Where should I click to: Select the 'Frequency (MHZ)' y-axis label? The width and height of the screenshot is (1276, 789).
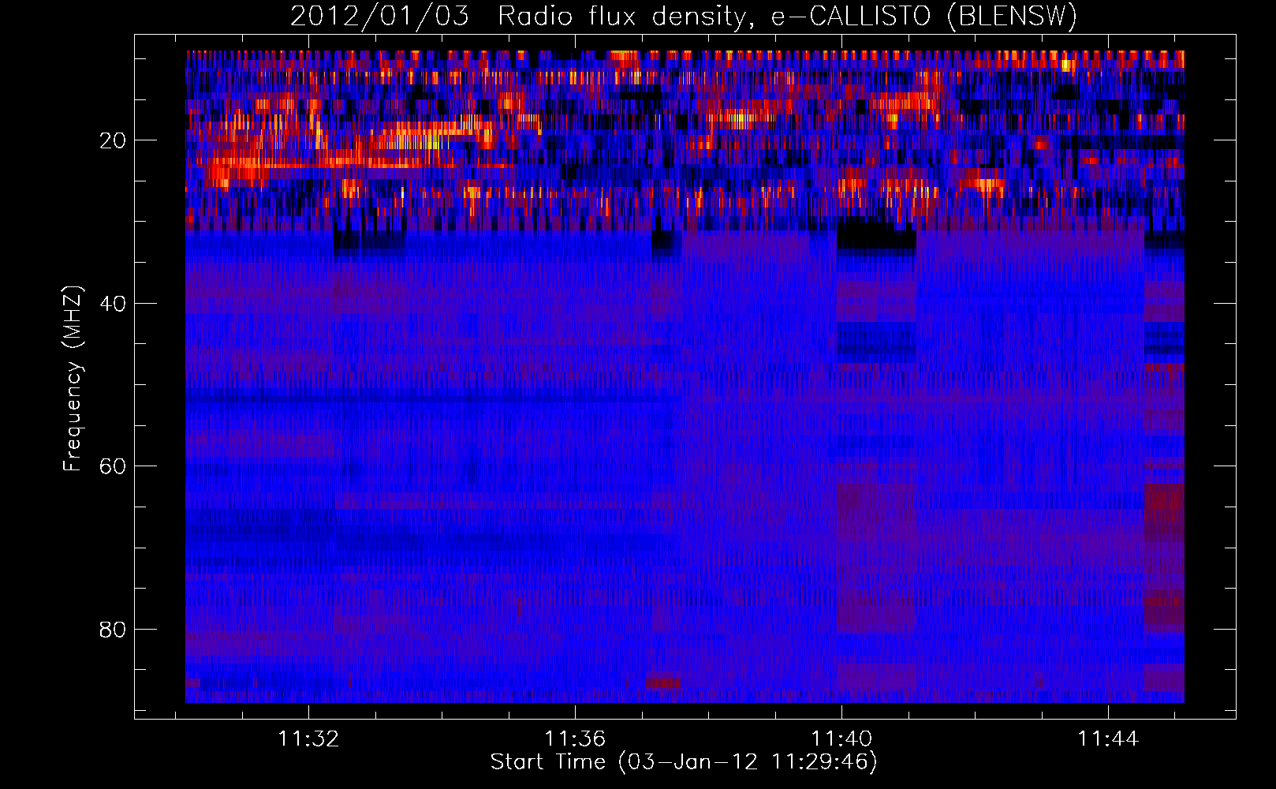73,379
